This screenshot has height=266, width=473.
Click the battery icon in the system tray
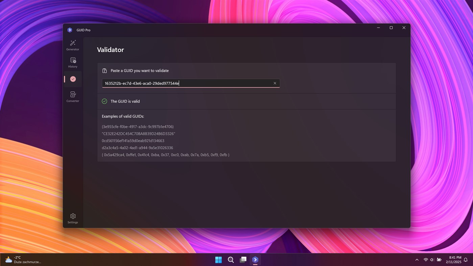click(439, 260)
